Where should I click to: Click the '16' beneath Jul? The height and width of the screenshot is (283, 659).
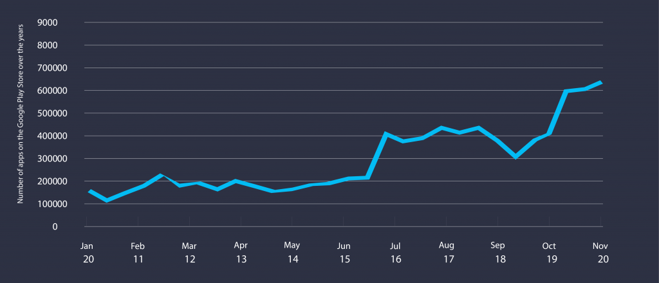click(396, 259)
